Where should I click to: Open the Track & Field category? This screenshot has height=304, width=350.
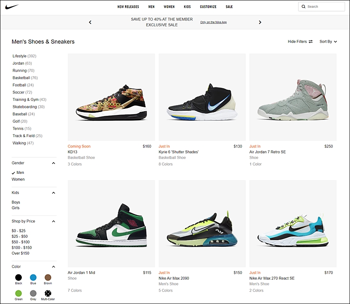[28, 136]
